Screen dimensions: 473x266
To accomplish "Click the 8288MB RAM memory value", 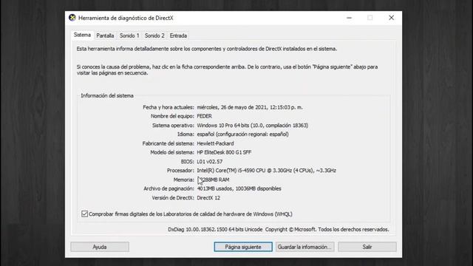I will point(214,180).
